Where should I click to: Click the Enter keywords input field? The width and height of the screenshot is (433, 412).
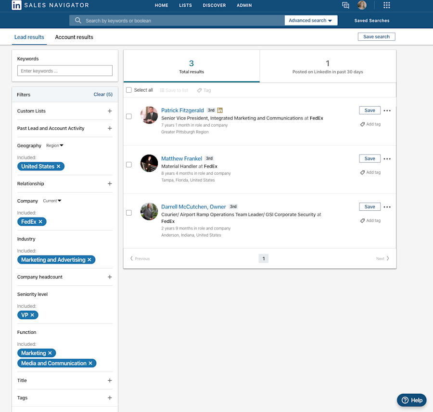click(65, 71)
